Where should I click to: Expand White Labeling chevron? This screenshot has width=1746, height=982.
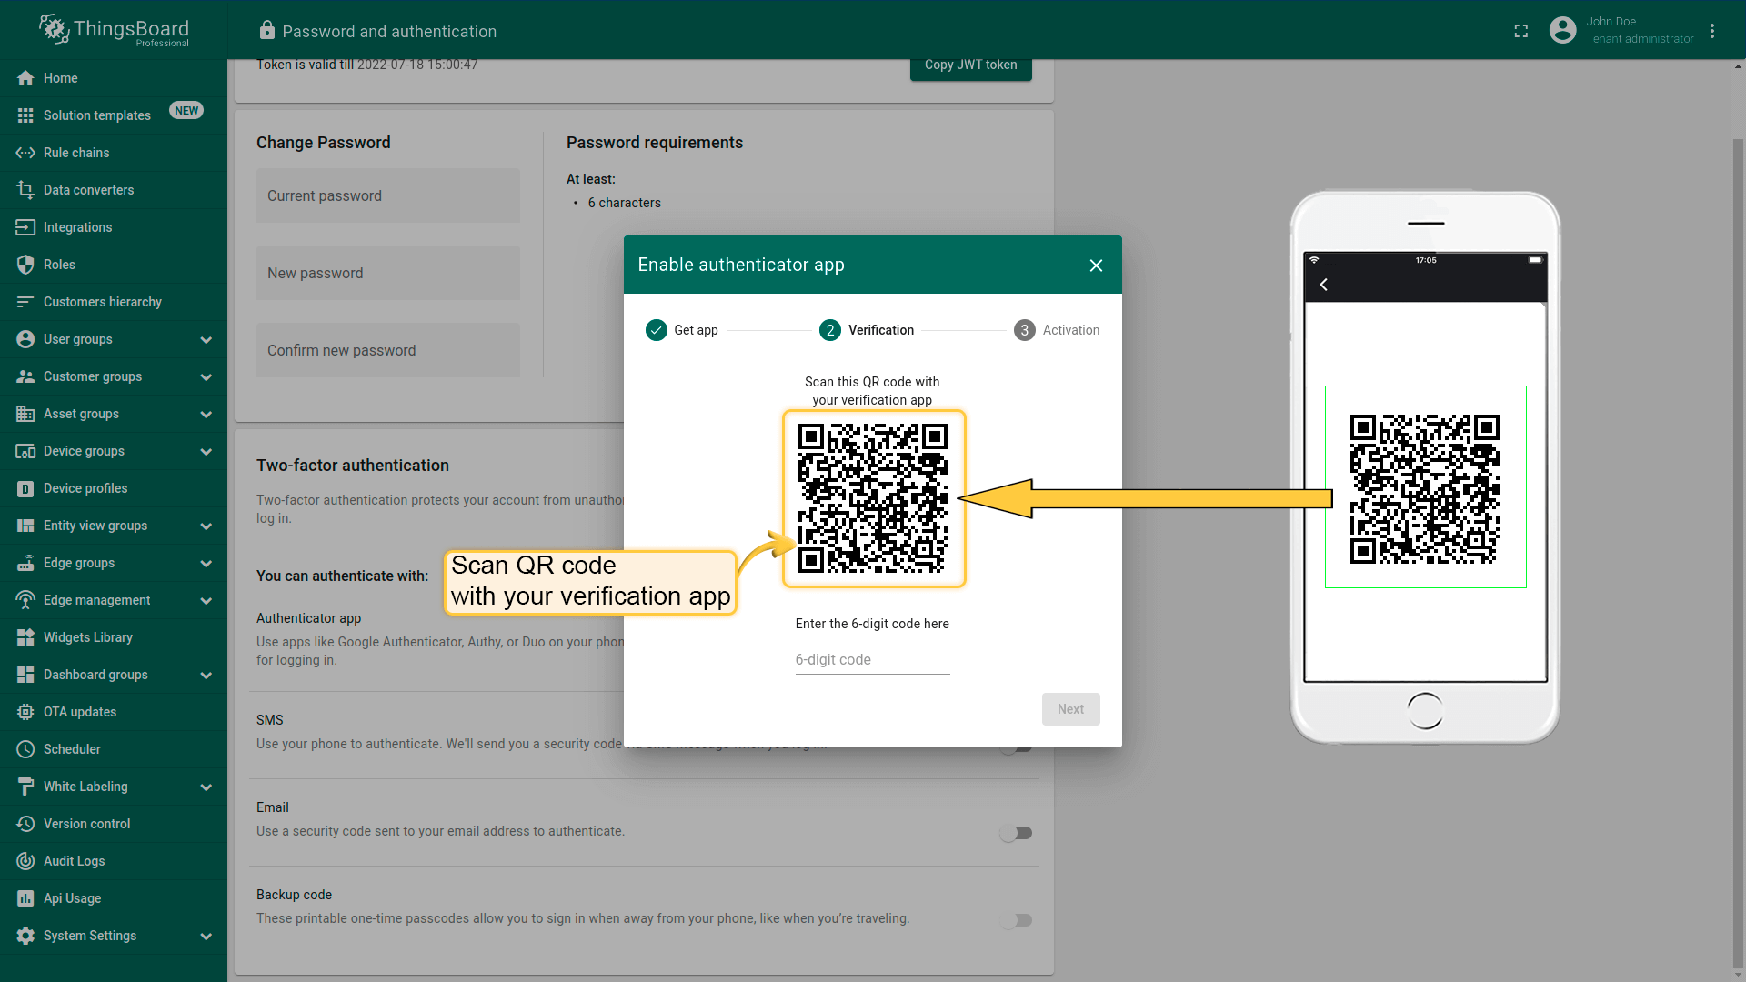tap(206, 787)
